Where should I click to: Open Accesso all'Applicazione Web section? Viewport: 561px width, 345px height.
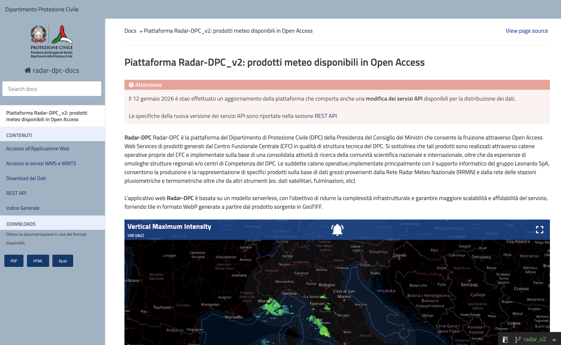[x=38, y=148]
